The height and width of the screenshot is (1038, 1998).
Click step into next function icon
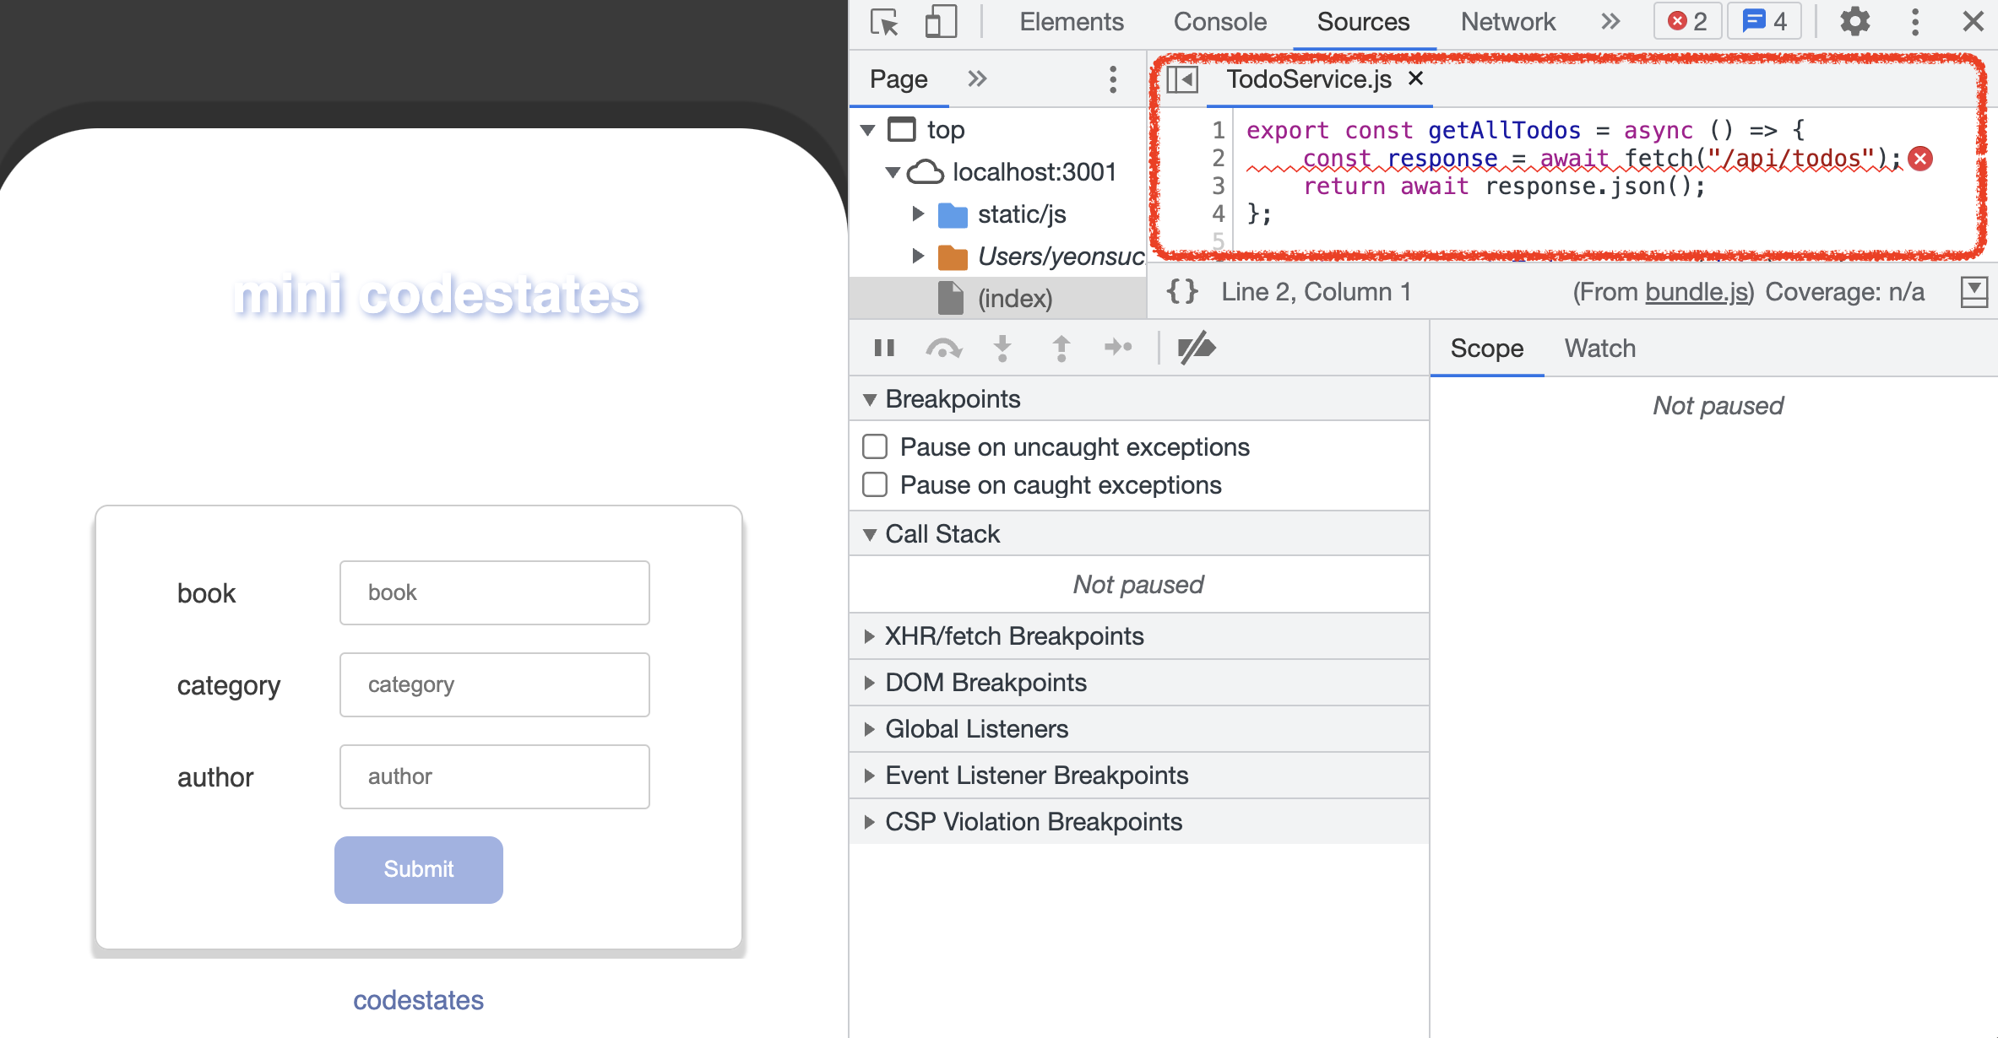(1002, 348)
